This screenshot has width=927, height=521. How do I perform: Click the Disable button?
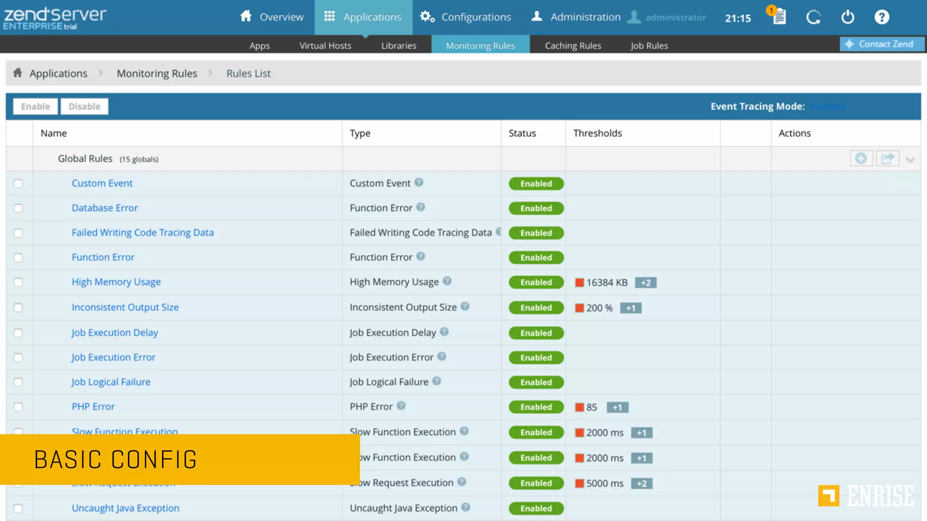pos(84,106)
